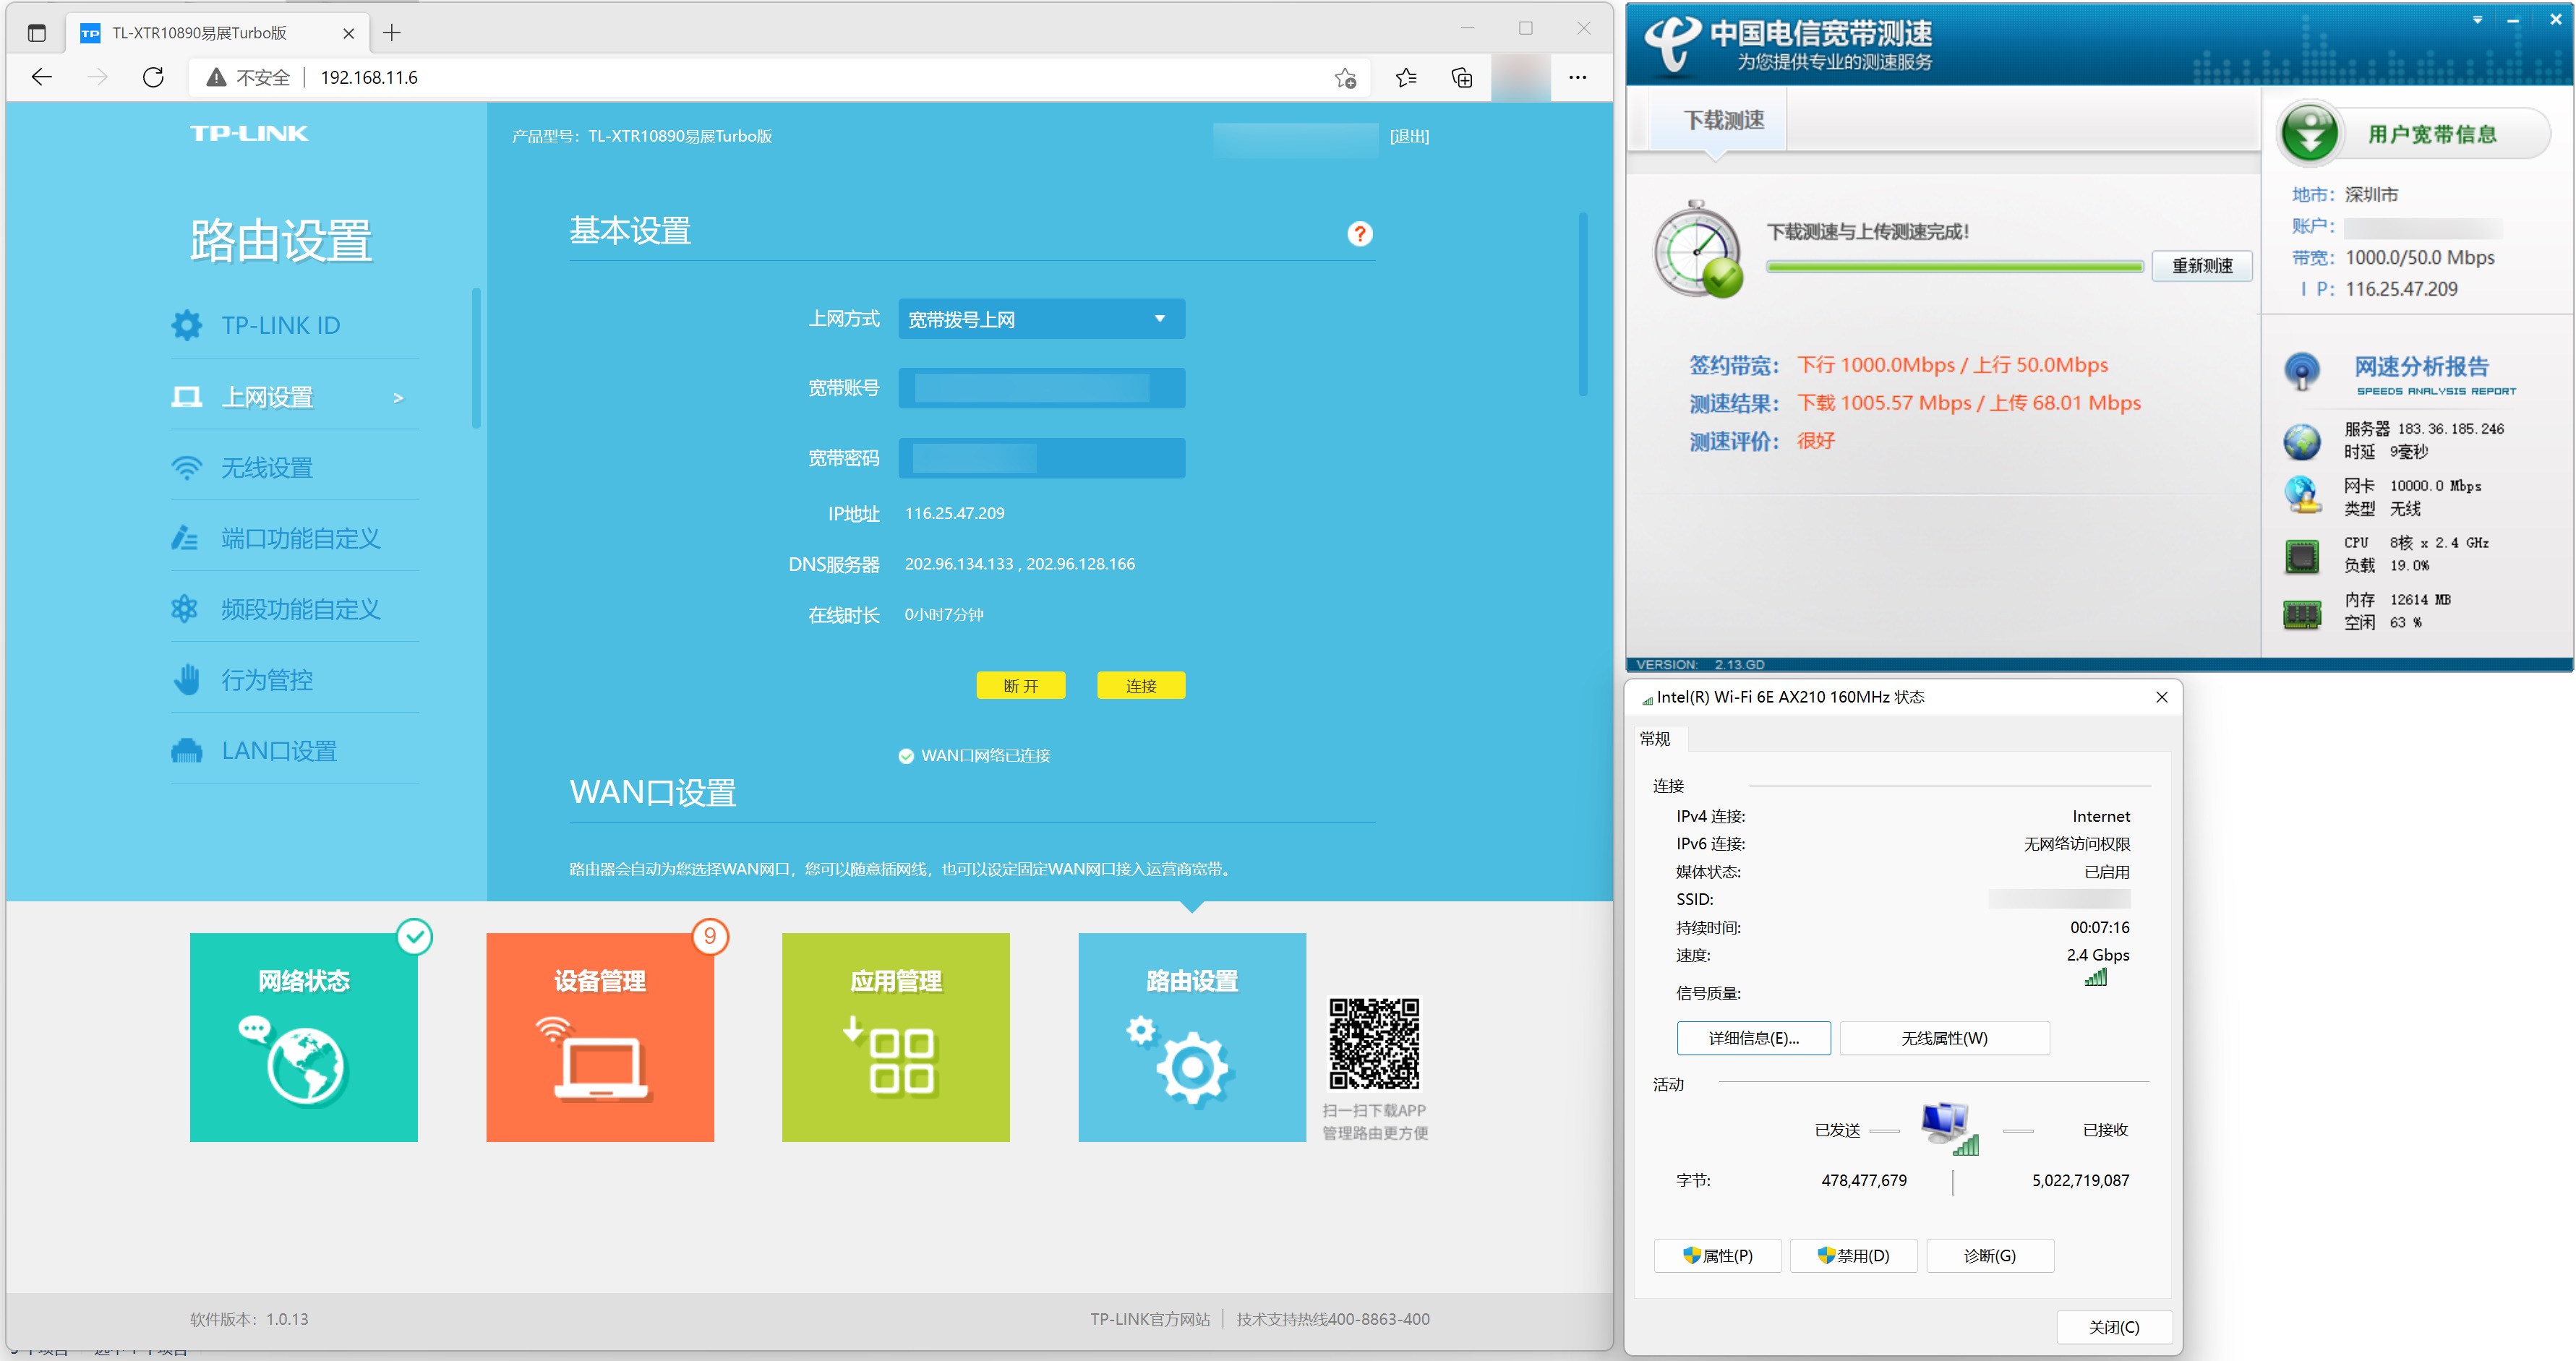Screen dimensions: 2576x1361
Task: Expand 上网设置 sidebar chevron
Action: pyautogui.click(x=398, y=398)
